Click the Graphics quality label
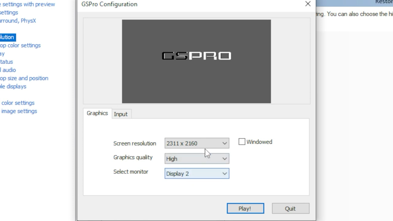 (x=133, y=157)
